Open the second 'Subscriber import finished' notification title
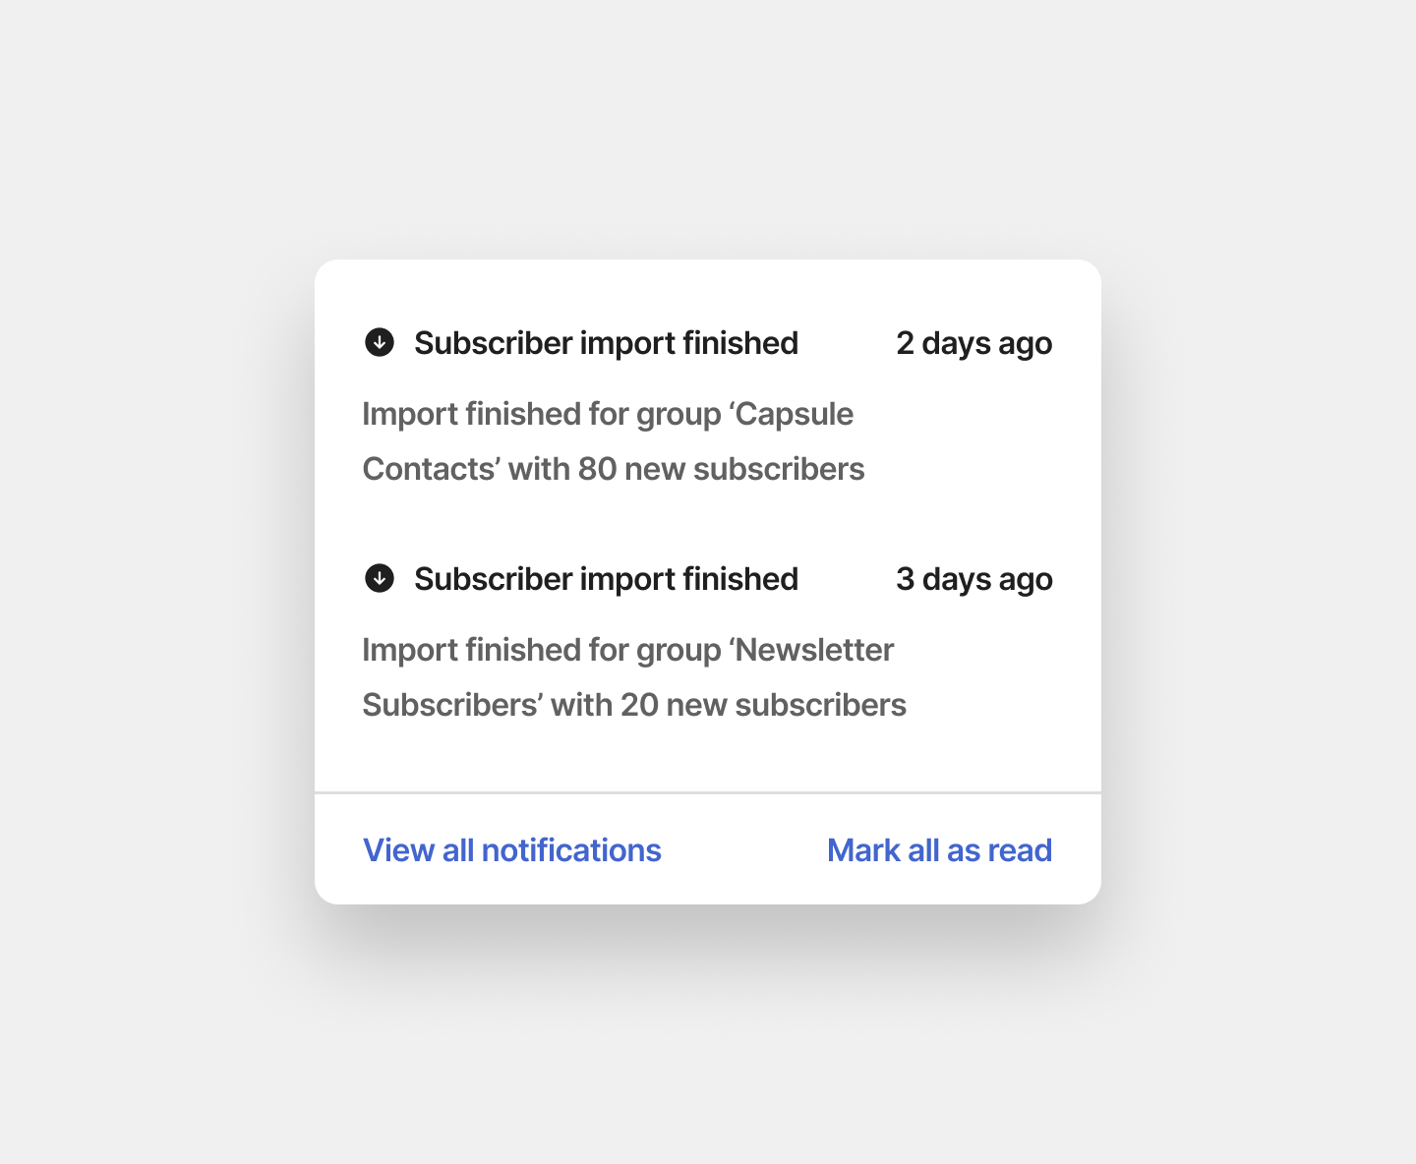1416x1164 pixels. point(606,579)
